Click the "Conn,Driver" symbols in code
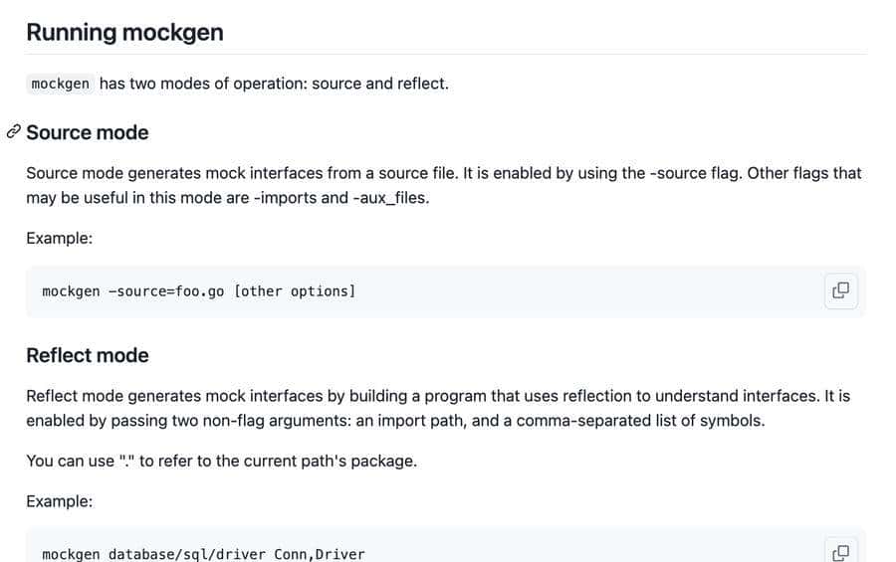The image size is (896, 562). tap(320, 554)
